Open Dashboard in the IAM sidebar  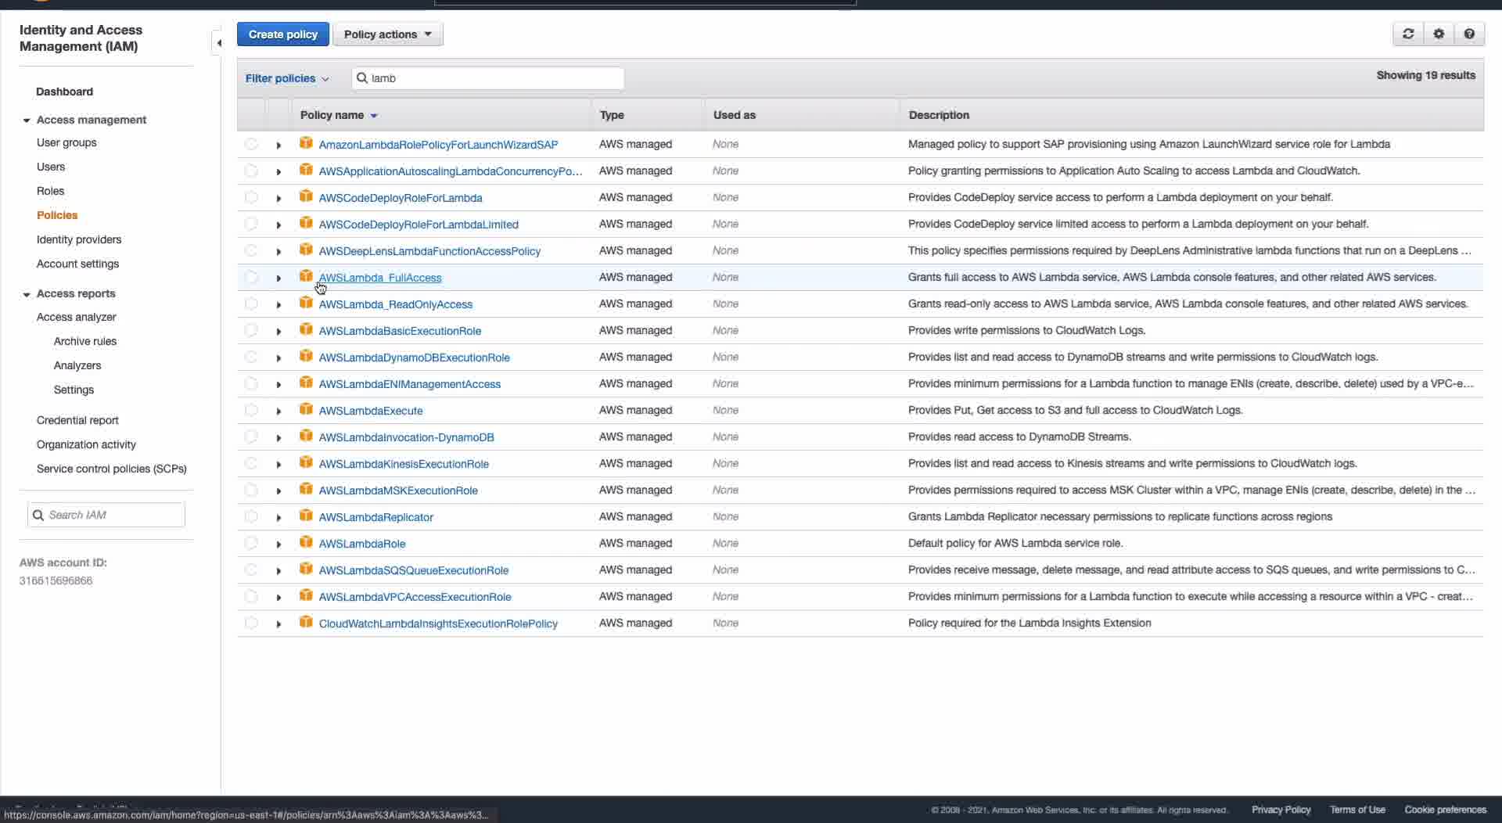[64, 92]
